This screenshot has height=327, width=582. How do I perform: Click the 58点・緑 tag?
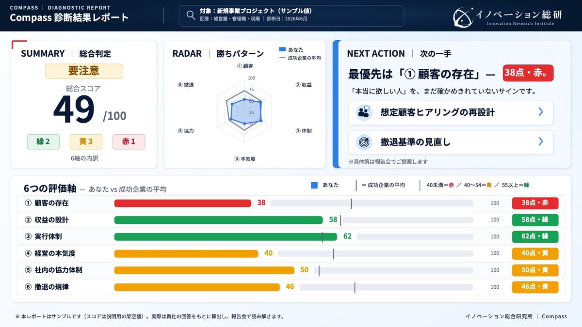coord(535,220)
